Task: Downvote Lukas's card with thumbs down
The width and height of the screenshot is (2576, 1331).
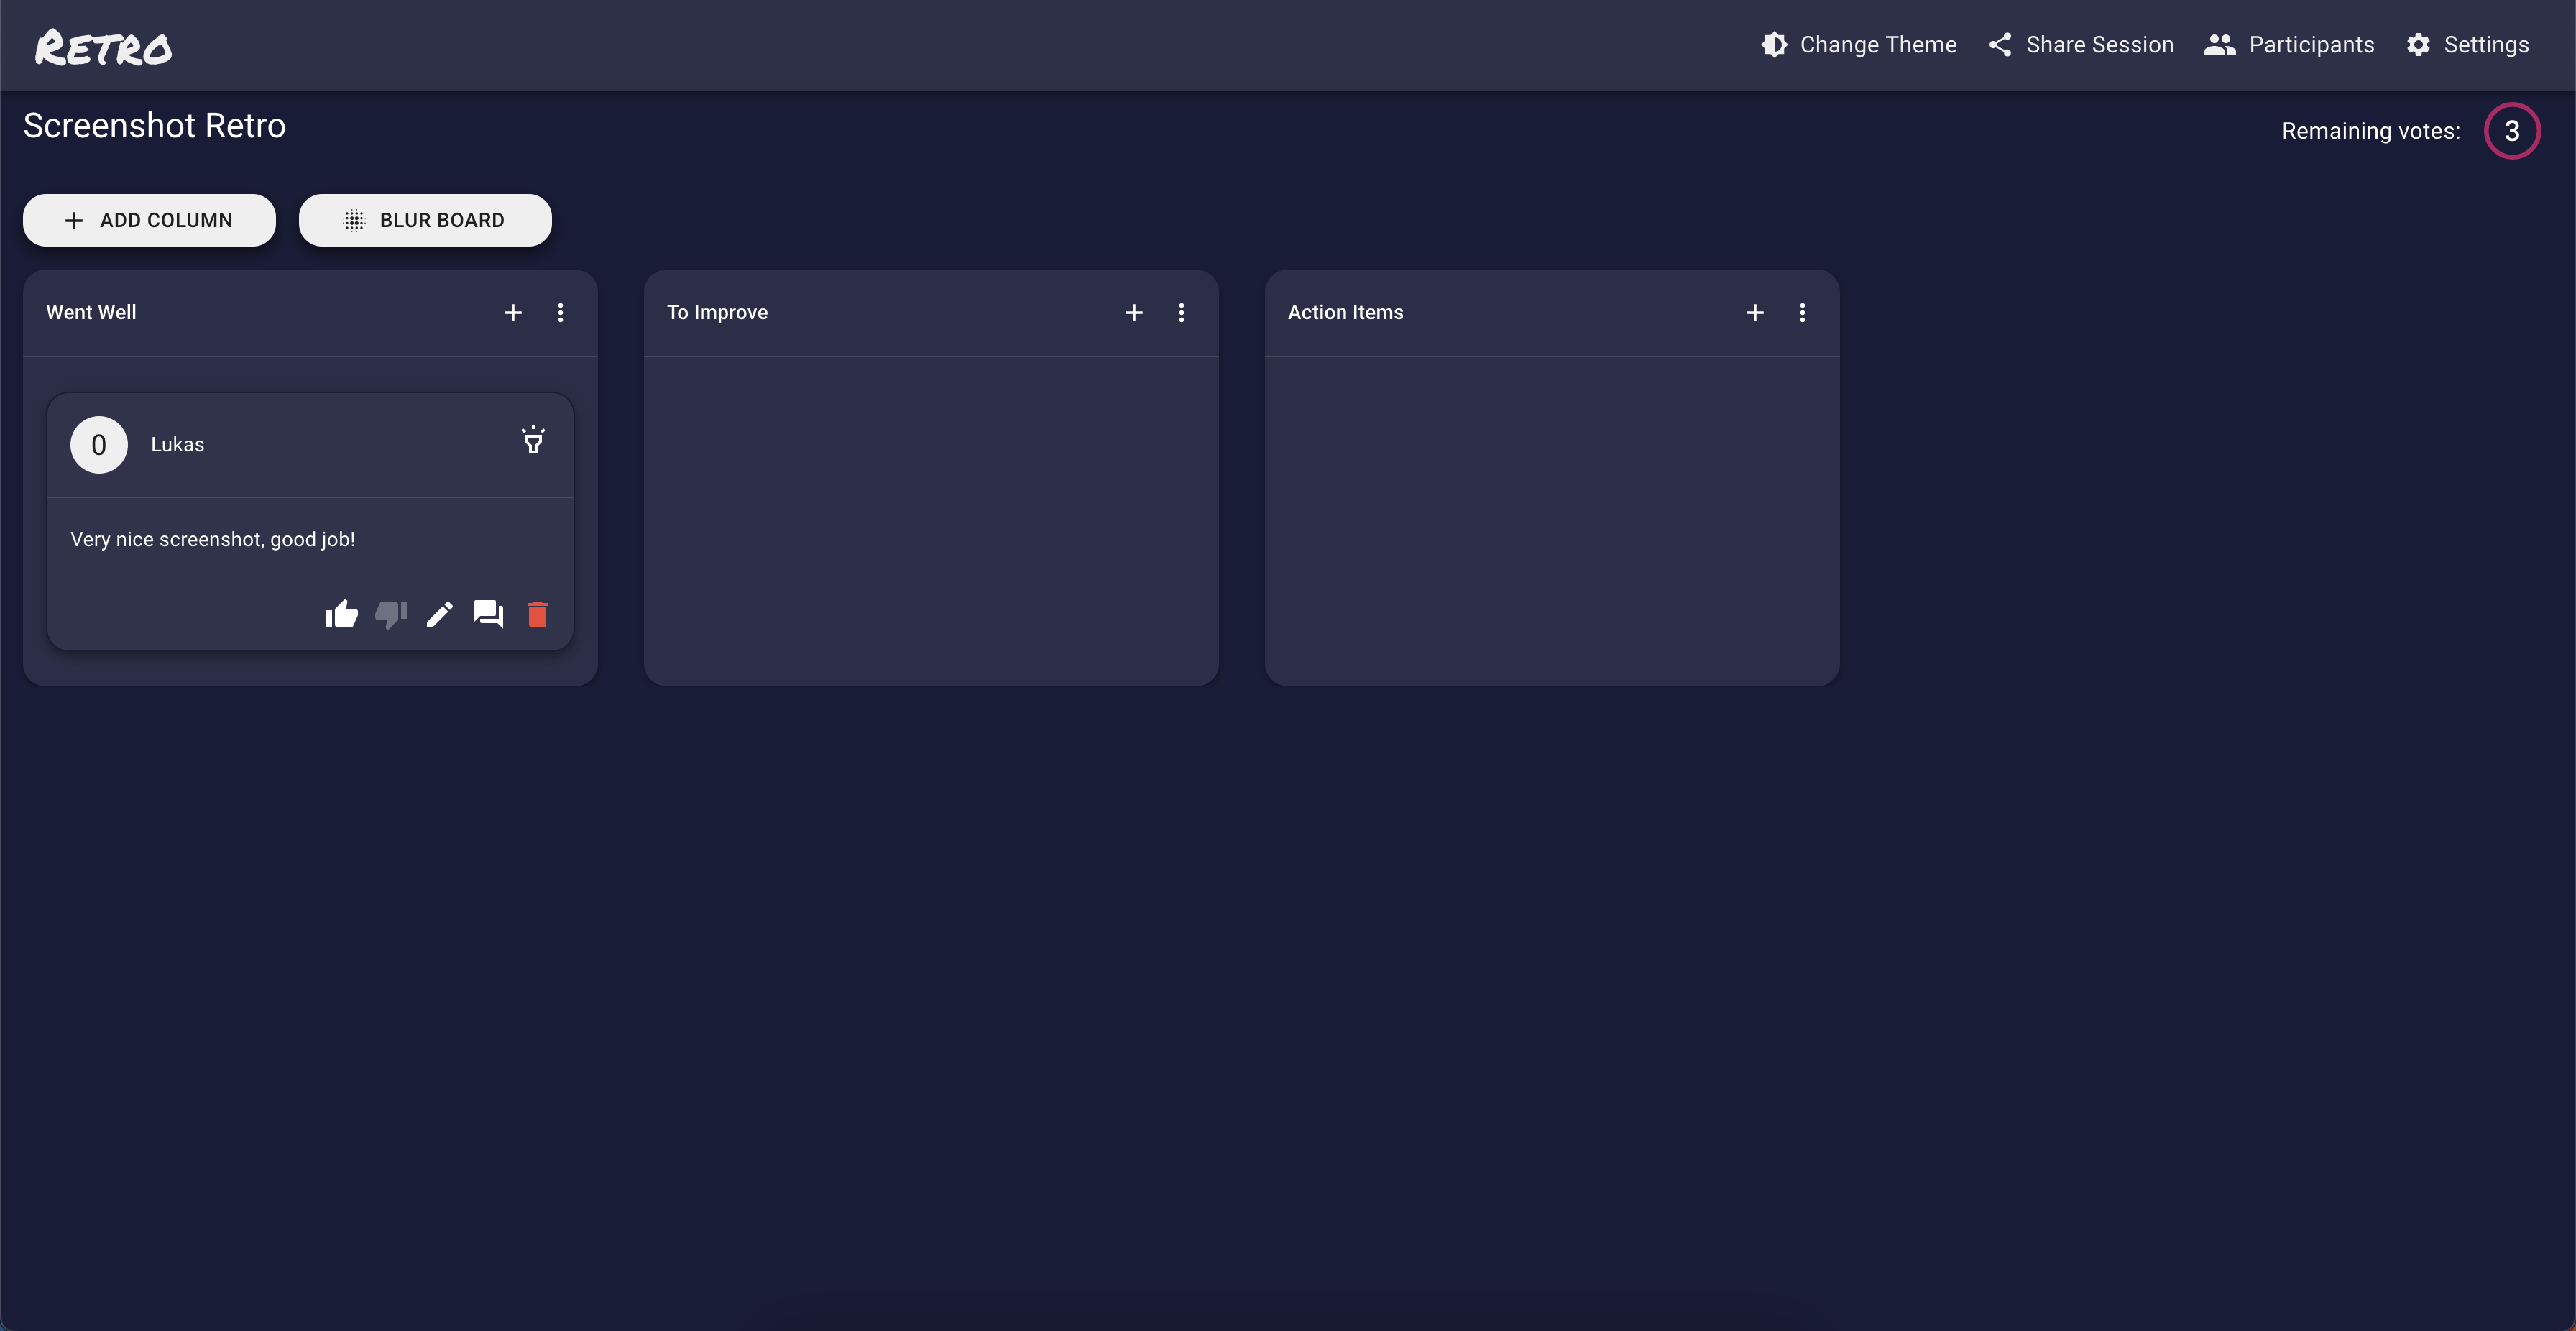Action: 390,614
